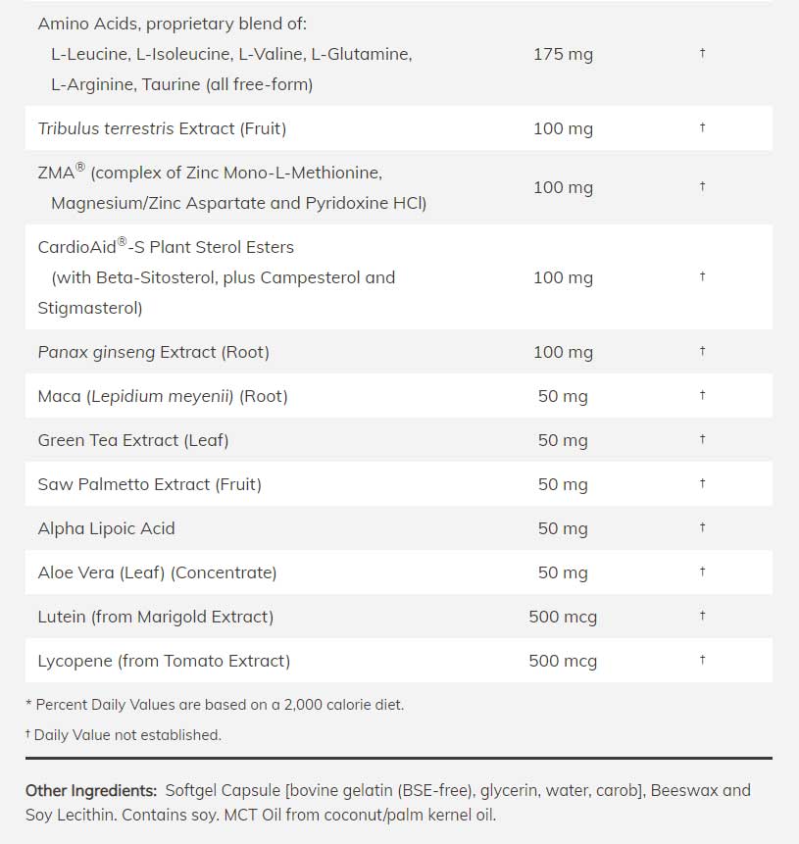Select the Green Tea Extract (Leaf) text
This screenshot has width=799, height=844.
133,440
